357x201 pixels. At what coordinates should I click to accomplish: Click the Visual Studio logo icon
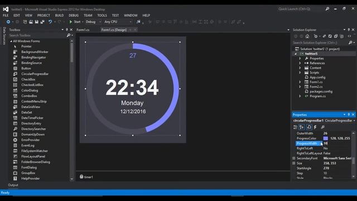pyautogui.click(x=6, y=9)
